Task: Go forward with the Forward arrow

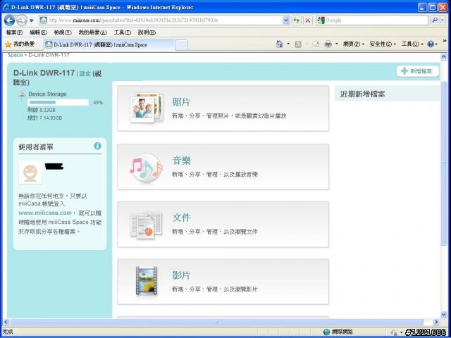Action: click(x=21, y=20)
